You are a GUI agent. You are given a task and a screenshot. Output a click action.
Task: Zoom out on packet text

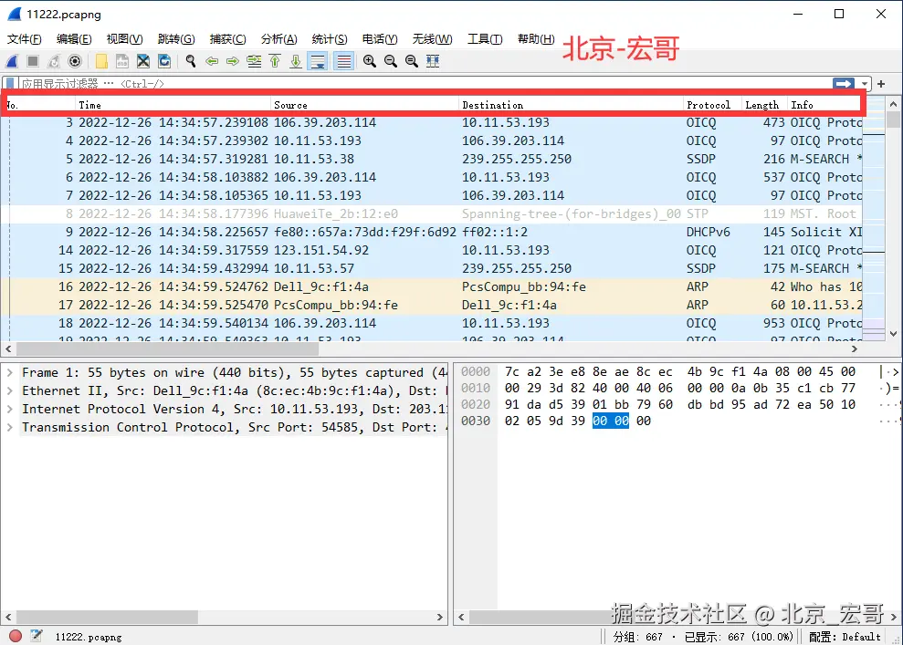(391, 61)
